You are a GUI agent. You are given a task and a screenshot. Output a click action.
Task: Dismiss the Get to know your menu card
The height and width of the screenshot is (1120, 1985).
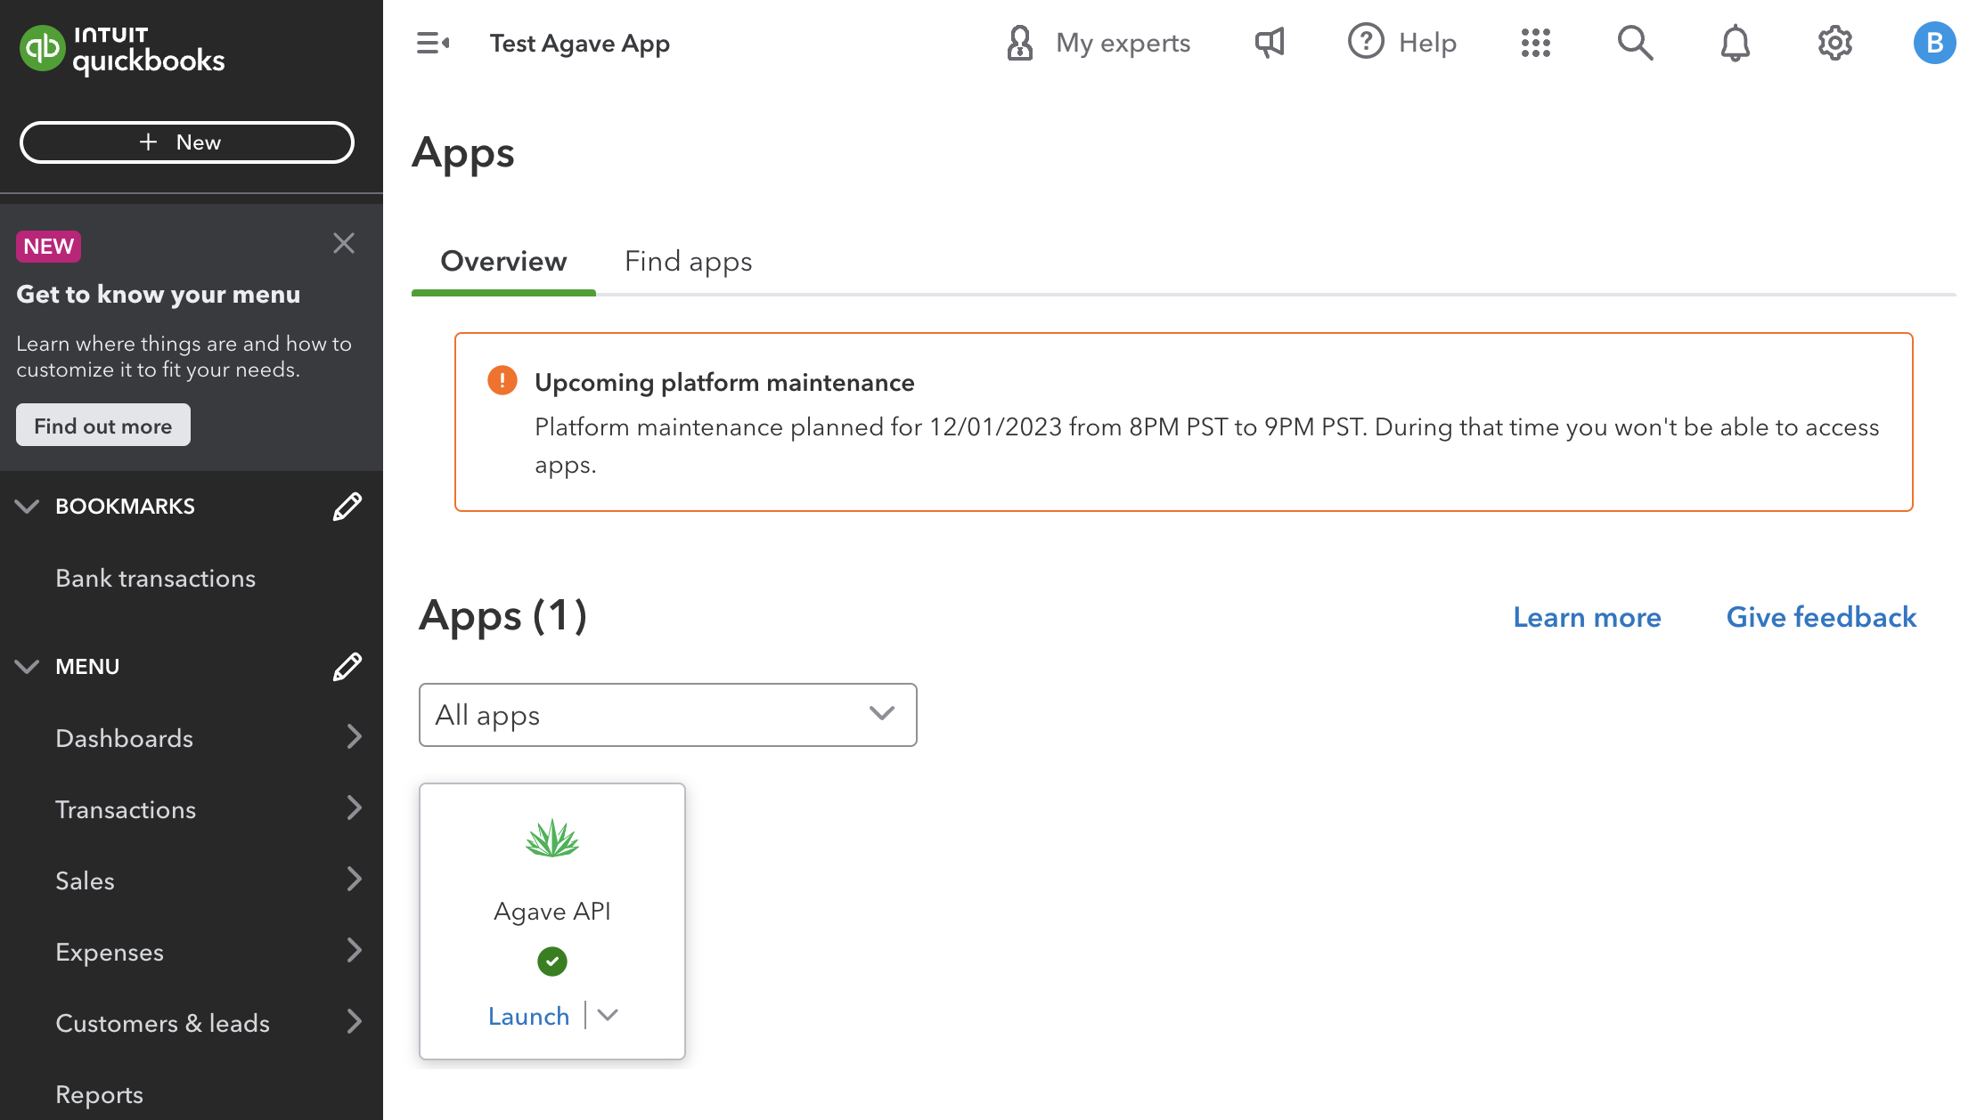click(344, 243)
